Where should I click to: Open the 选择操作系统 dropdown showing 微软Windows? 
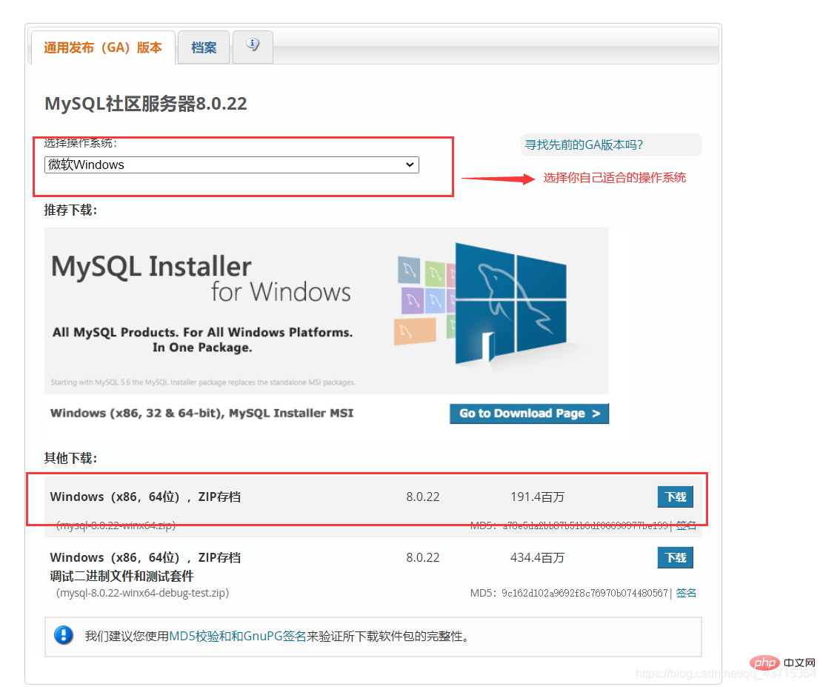click(x=231, y=165)
